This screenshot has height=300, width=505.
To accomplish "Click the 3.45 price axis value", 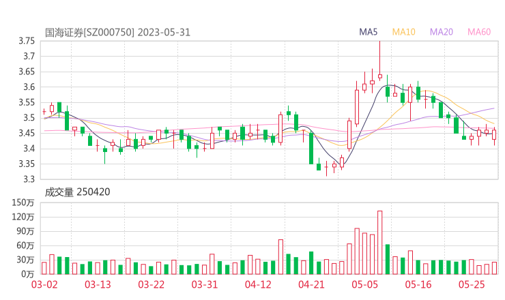I will point(27,133).
